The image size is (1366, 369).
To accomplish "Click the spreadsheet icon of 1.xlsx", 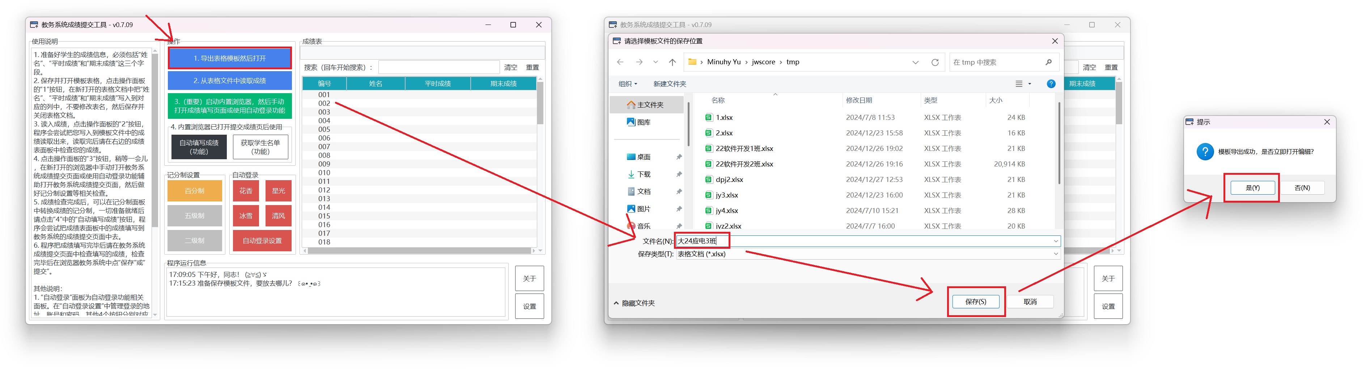I will click(x=708, y=118).
